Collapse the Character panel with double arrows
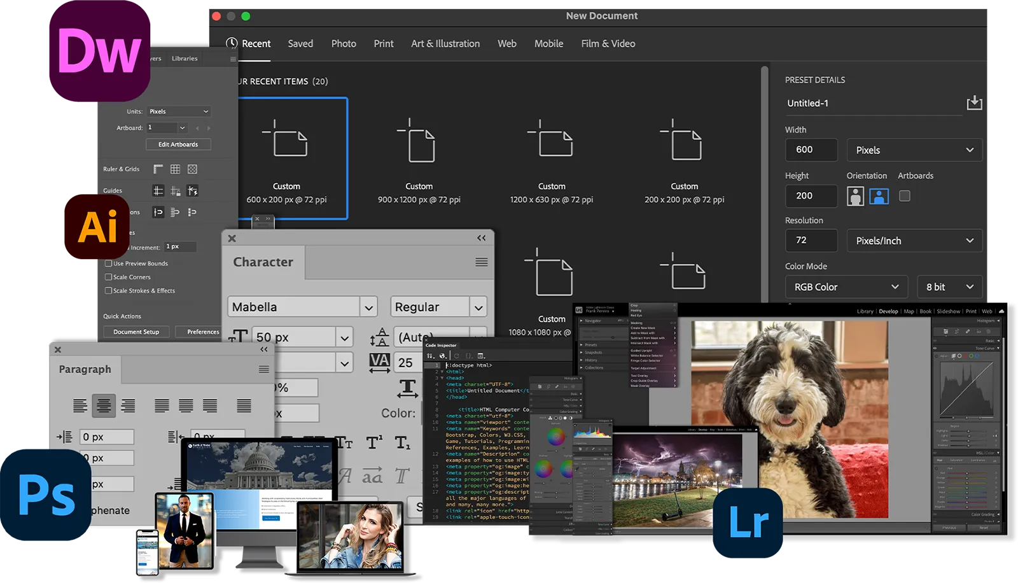The width and height of the screenshot is (1018, 583). pyautogui.click(x=482, y=238)
